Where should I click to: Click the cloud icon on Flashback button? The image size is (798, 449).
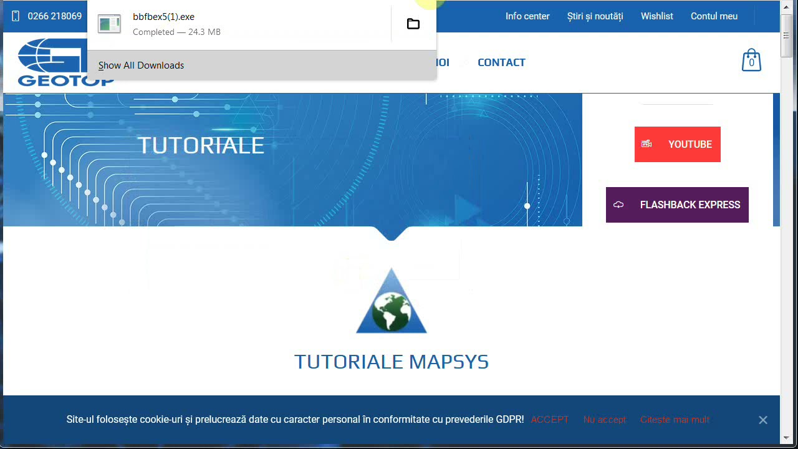coord(618,205)
